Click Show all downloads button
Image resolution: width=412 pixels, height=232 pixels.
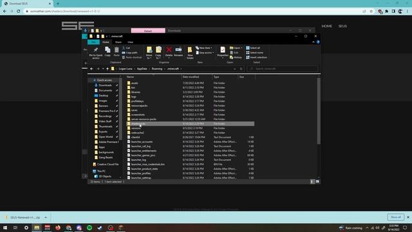(x=396, y=217)
